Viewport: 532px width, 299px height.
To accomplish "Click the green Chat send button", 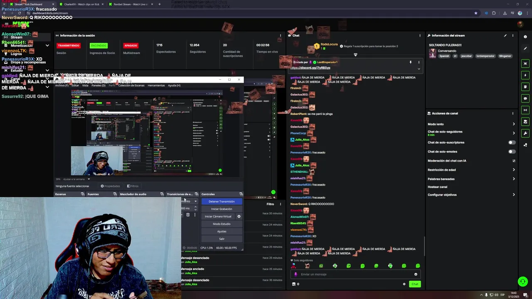I will coord(415,284).
